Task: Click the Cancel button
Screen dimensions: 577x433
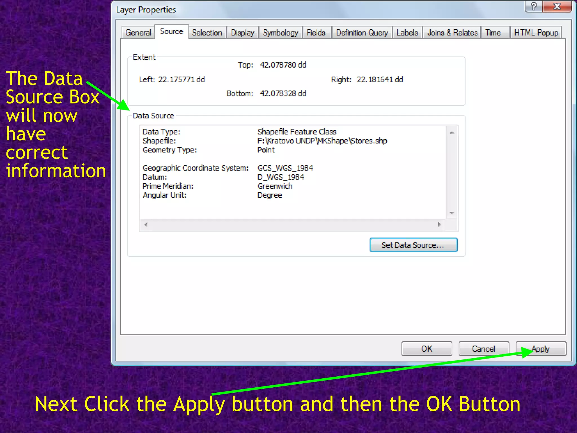Action: tap(484, 349)
